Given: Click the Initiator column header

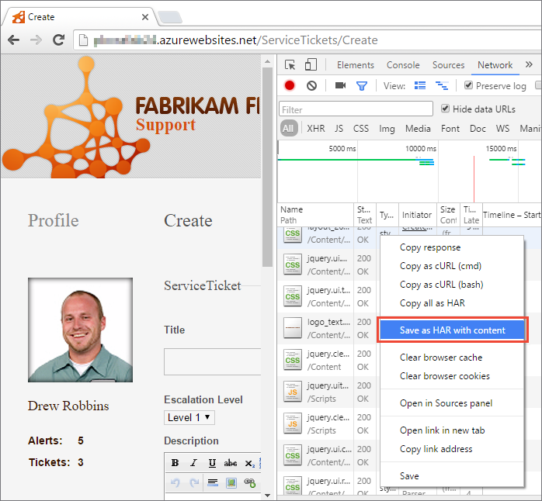Looking at the screenshot, I should pos(417,215).
